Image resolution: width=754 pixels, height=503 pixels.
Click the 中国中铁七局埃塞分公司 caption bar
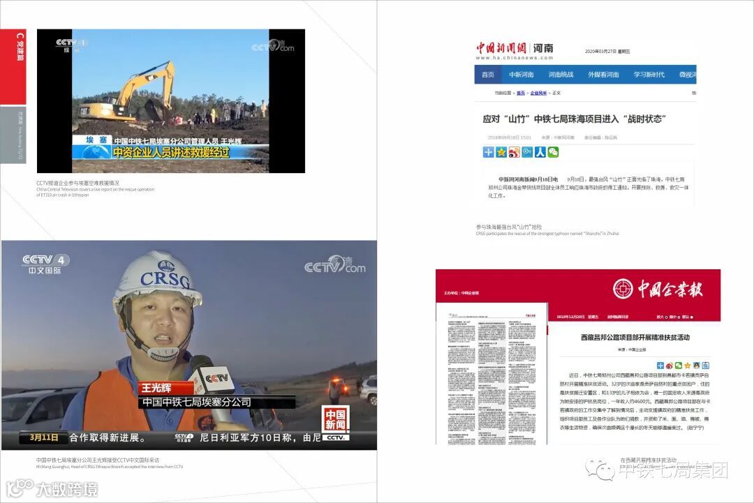[217, 402]
